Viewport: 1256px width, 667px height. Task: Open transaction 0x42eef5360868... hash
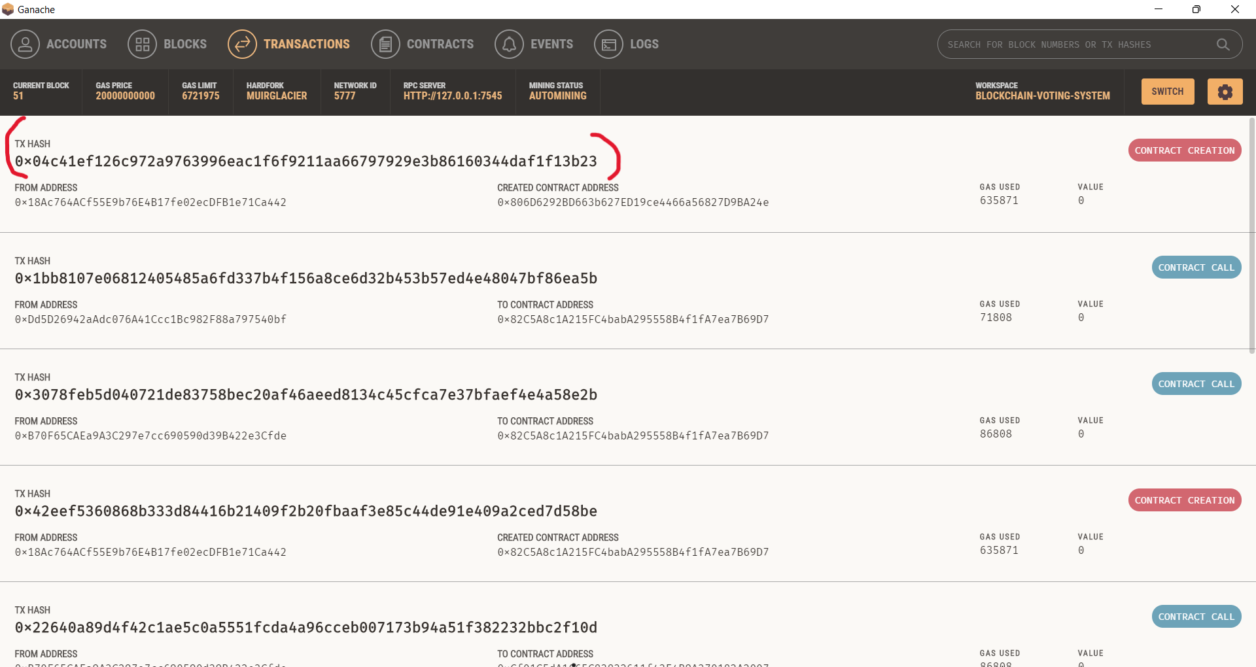click(306, 511)
